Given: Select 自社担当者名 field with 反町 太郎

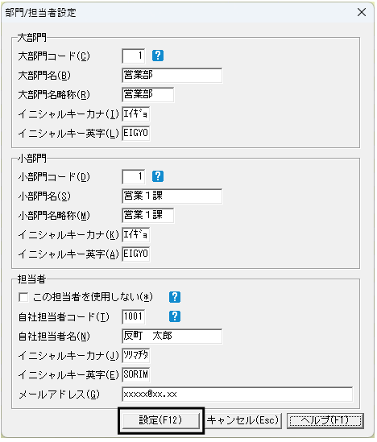Looking at the screenshot, I should coord(172,336).
